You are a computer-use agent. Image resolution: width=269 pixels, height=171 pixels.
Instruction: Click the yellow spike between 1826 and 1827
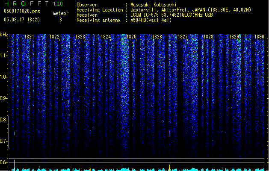[170, 167]
